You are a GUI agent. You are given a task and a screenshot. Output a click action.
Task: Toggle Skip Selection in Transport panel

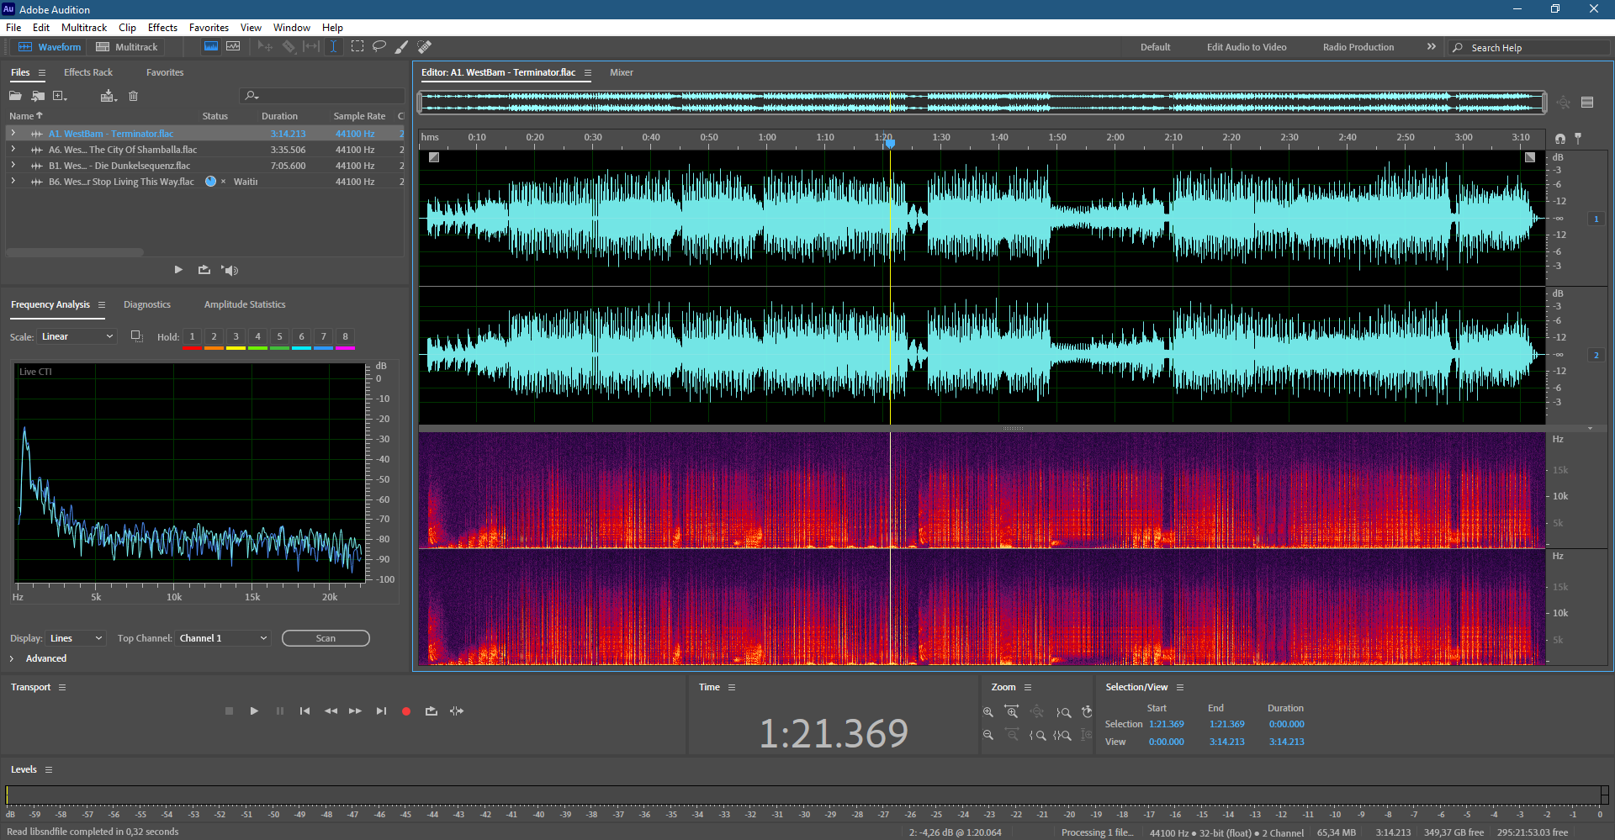[457, 711]
